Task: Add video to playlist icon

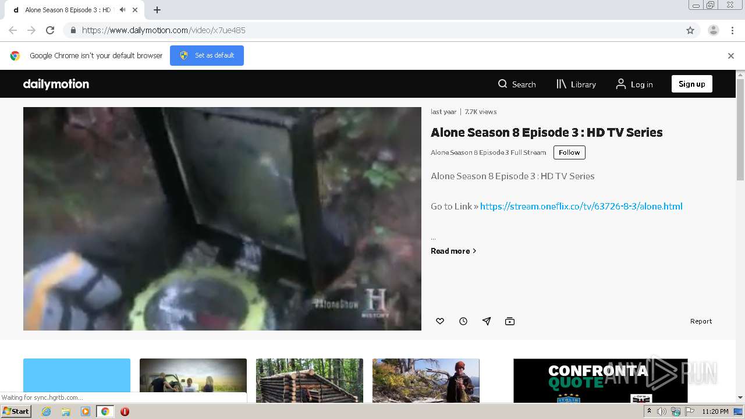Action: 510,321
